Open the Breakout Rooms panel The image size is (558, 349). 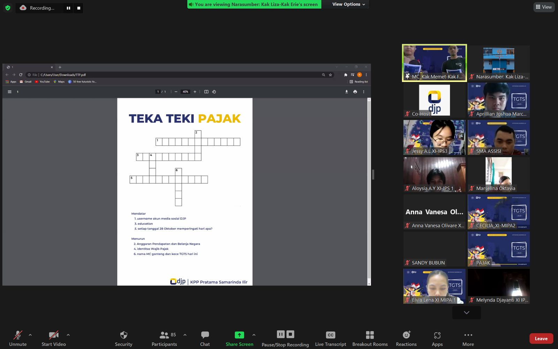pyautogui.click(x=370, y=338)
